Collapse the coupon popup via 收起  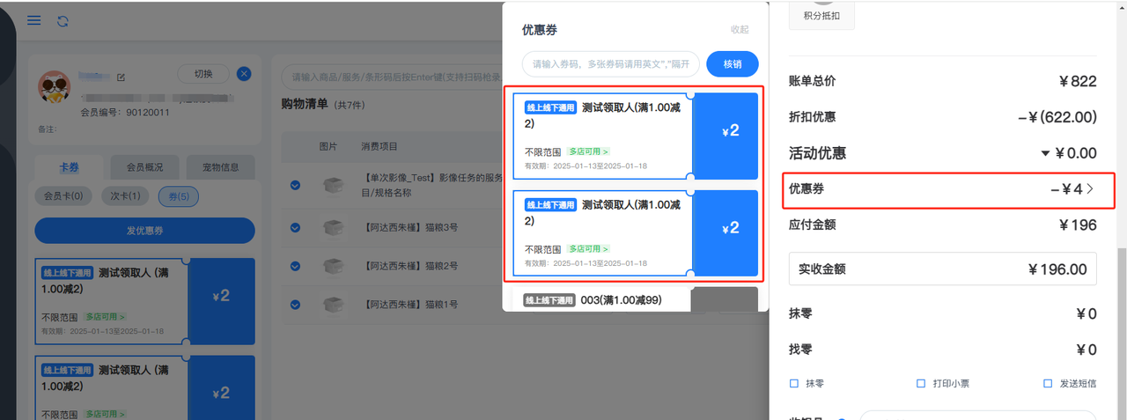740,29
